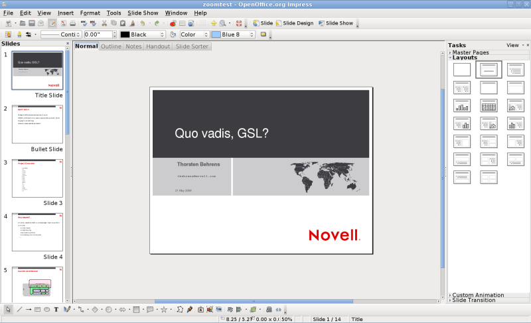Click the Stars shapes tool
Viewport: 531px width, 323px height.
coord(164,309)
